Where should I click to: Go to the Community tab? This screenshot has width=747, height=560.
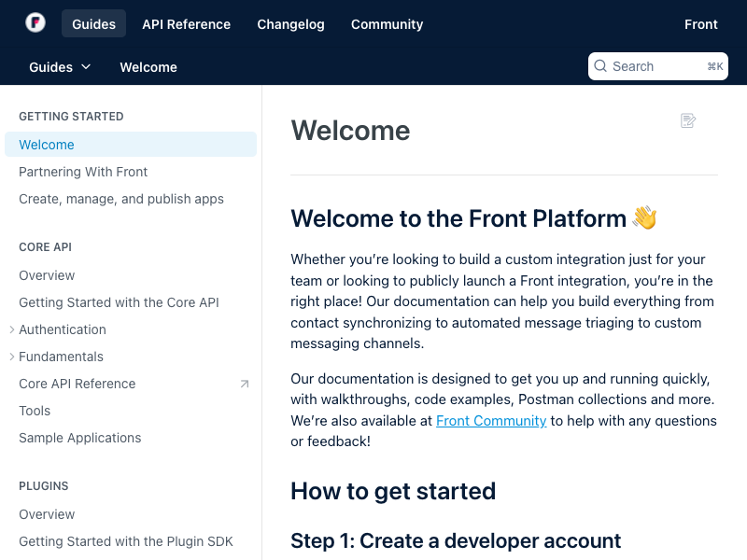(x=387, y=24)
